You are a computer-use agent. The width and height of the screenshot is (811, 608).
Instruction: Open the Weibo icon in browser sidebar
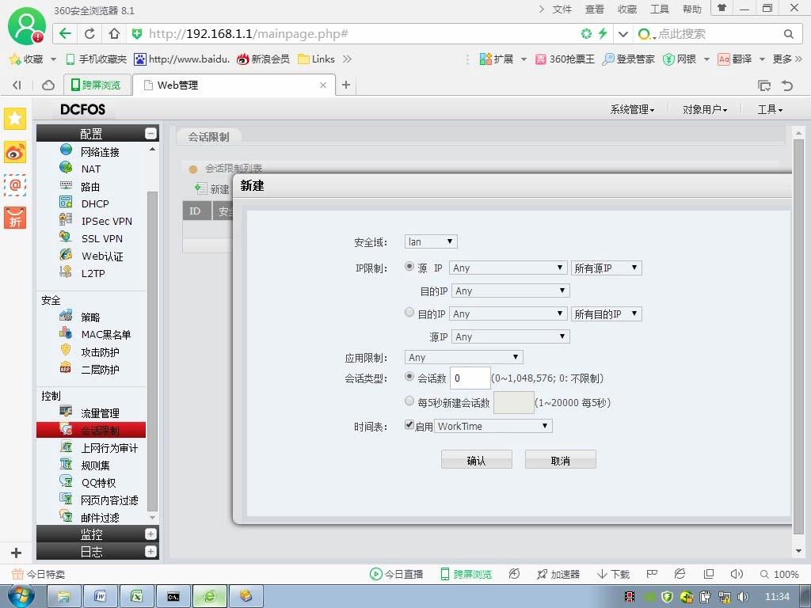tap(15, 153)
